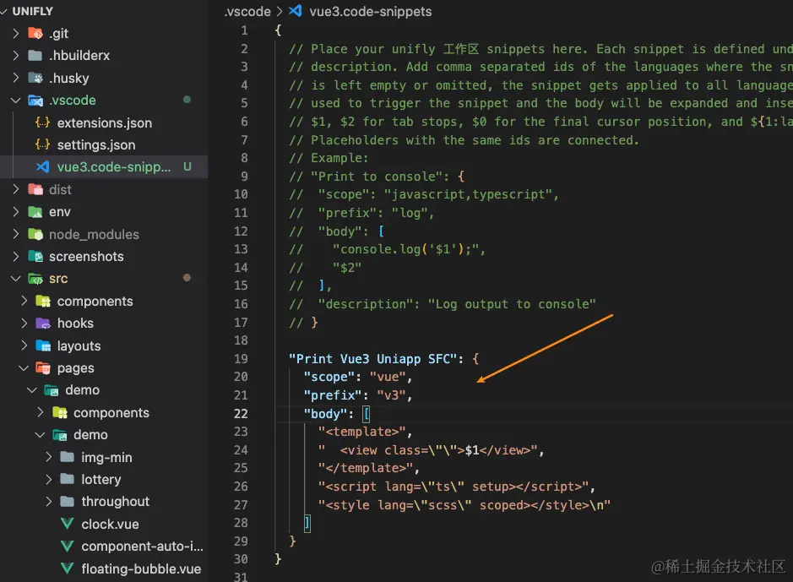Click the hooks folder icon
This screenshot has height=582, width=793.
point(44,324)
